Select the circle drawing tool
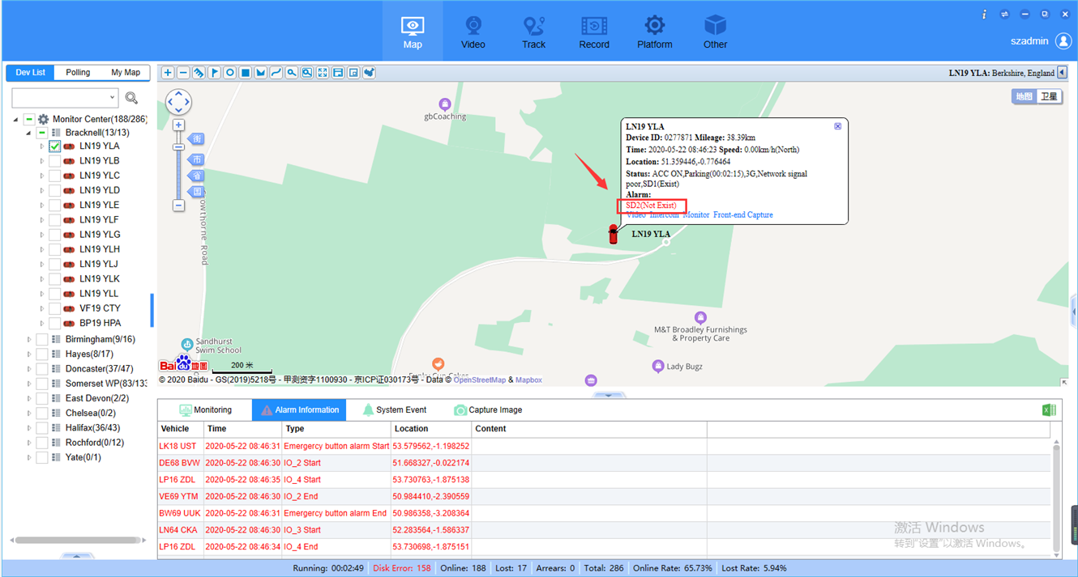Image resolution: width=1078 pixels, height=577 pixels. [230, 73]
